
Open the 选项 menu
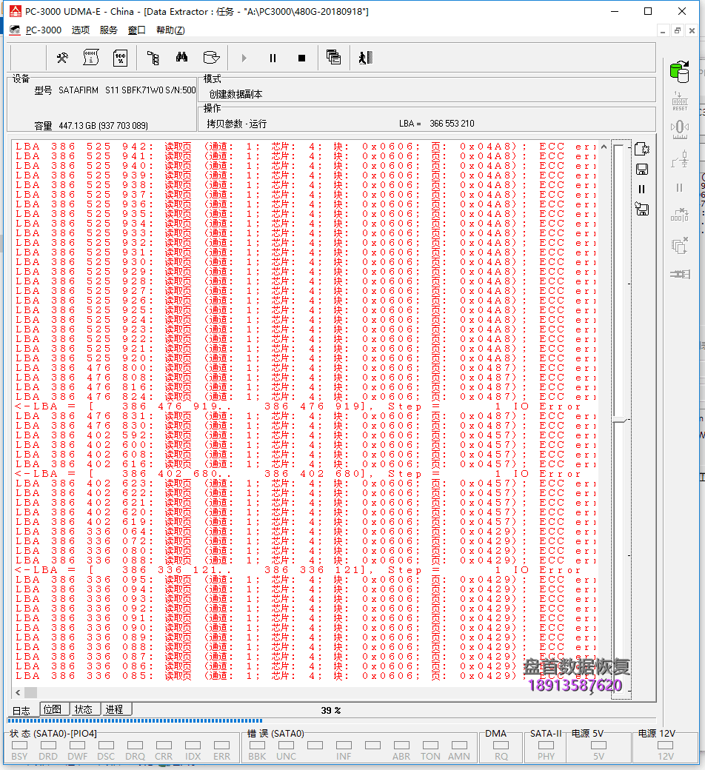click(80, 30)
